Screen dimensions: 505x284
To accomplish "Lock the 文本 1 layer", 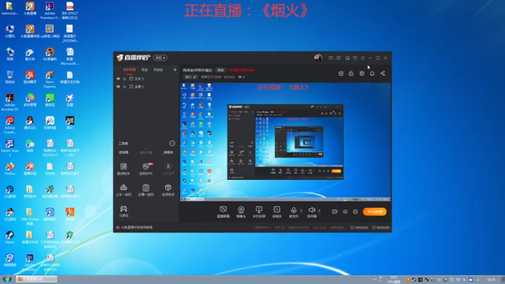I will [x=124, y=78].
